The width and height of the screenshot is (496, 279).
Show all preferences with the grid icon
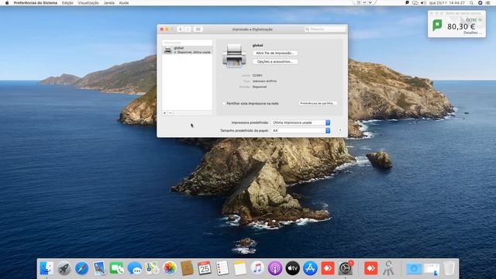(198, 29)
